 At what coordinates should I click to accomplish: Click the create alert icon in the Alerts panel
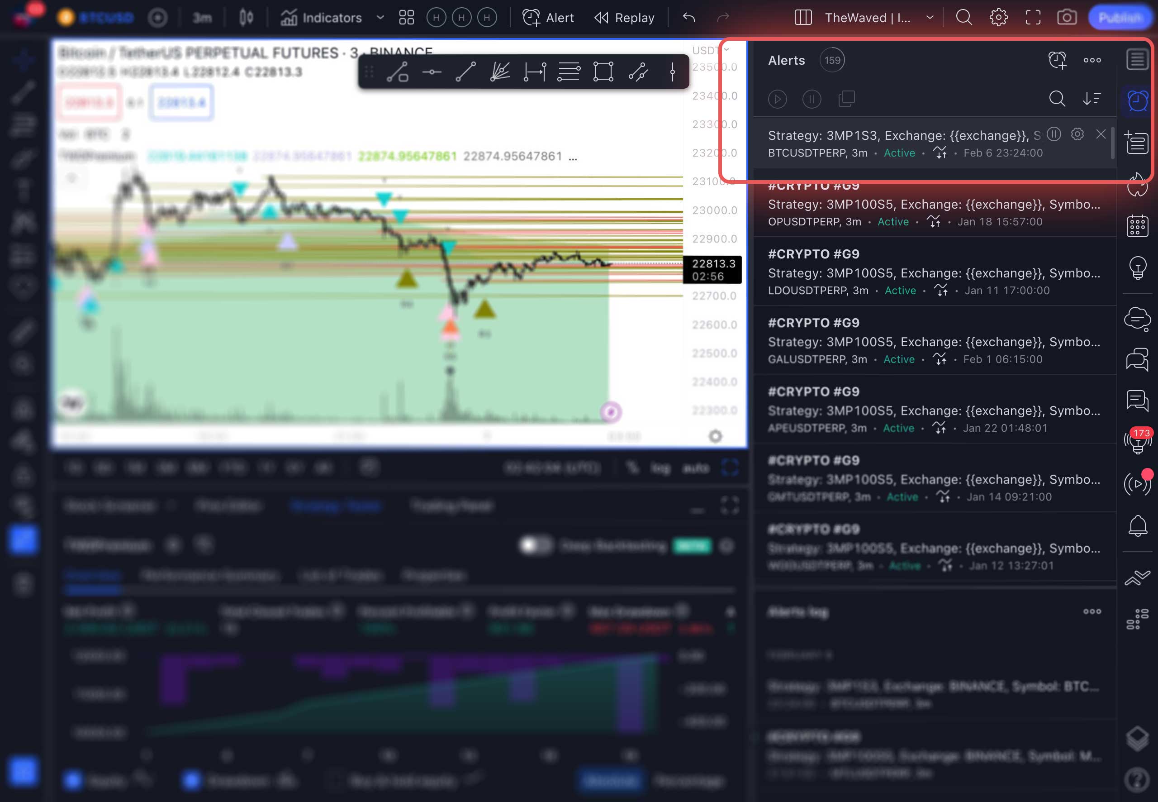(1058, 60)
